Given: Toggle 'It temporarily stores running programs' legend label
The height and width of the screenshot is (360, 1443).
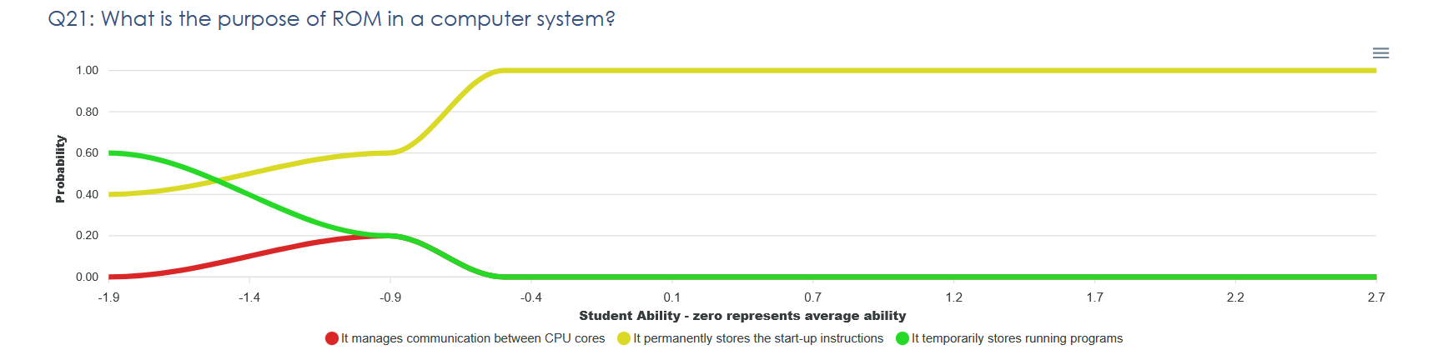Looking at the screenshot, I should (x=1016, y=338).
